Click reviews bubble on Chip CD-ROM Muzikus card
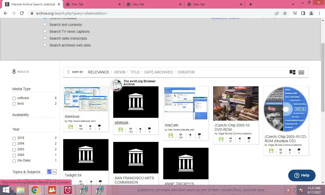The height and width of the screenshot is (195, 325). click(299, 150)
